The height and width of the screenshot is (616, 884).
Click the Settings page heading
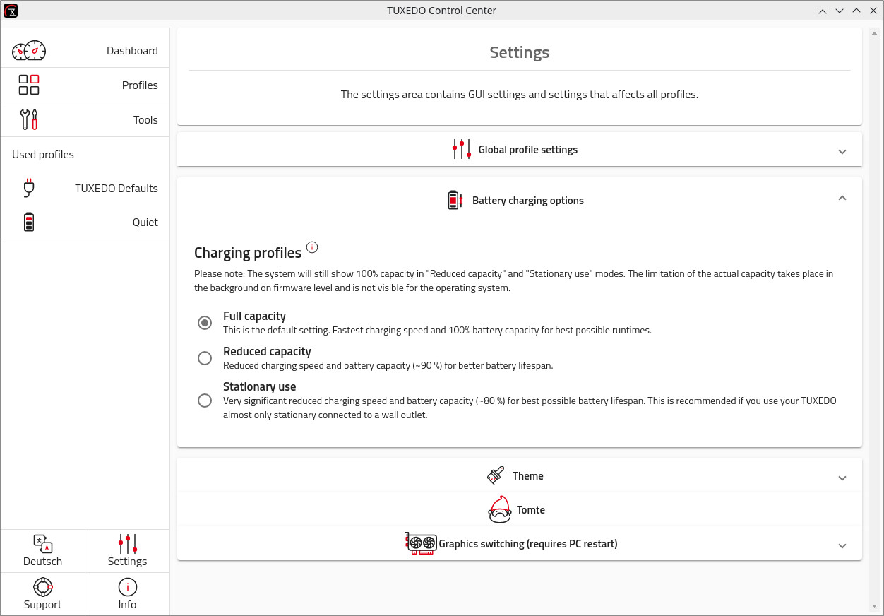(520, 52)
